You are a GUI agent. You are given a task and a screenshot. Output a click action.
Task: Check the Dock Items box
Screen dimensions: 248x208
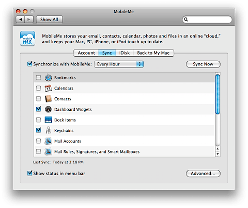coord(38,120)
